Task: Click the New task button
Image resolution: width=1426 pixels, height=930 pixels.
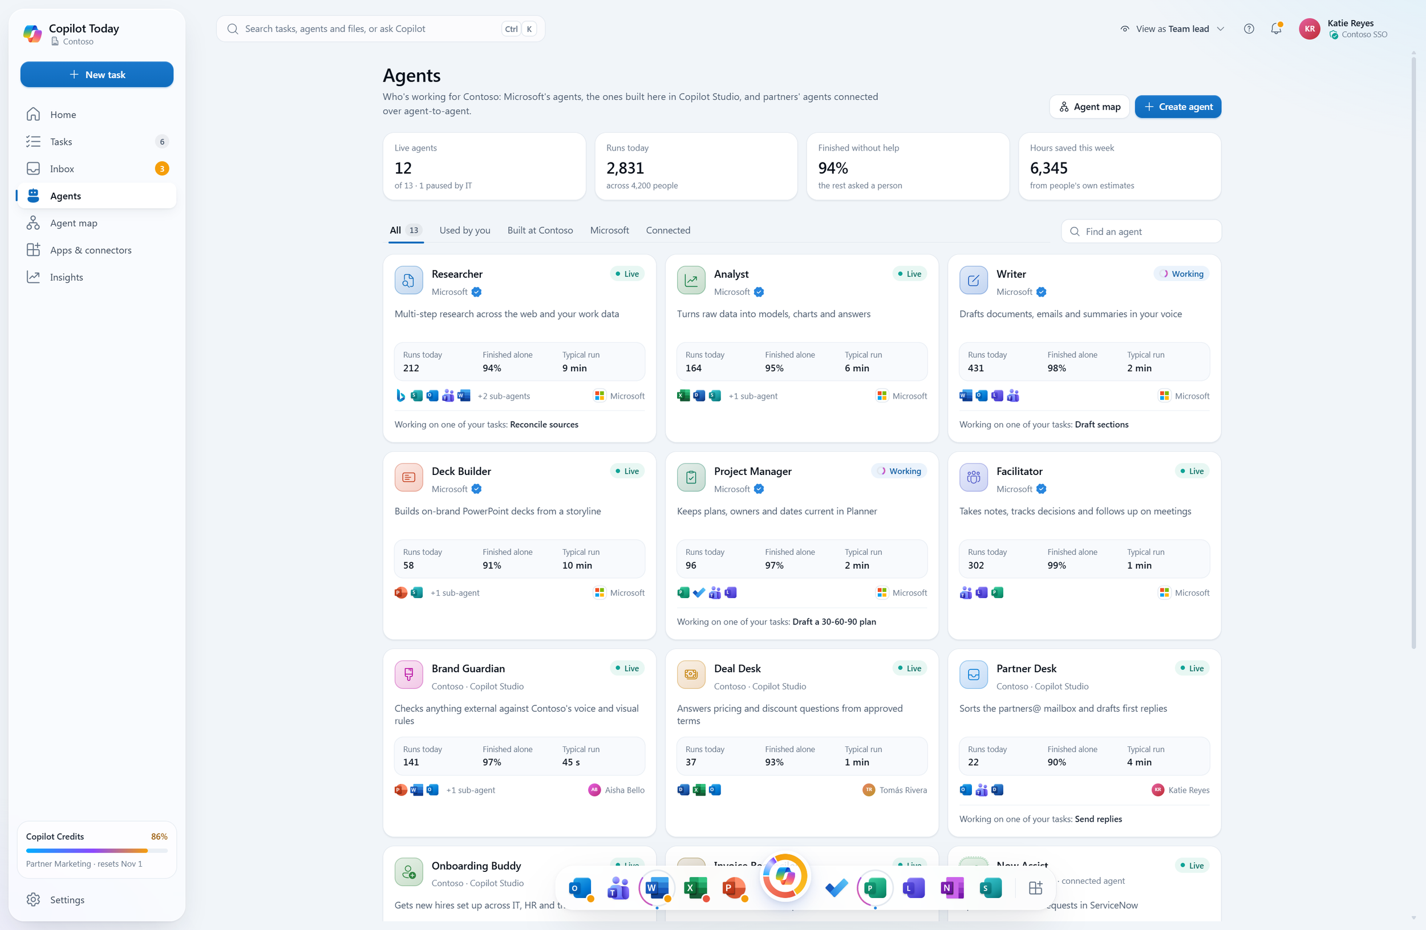Action: (x=97, y=75)
